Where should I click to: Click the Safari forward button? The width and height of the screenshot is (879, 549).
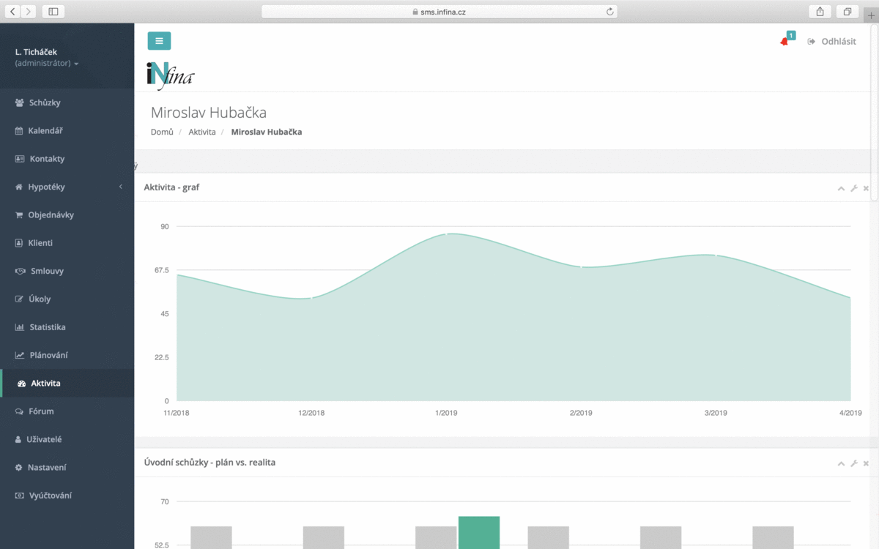point(29,12)
